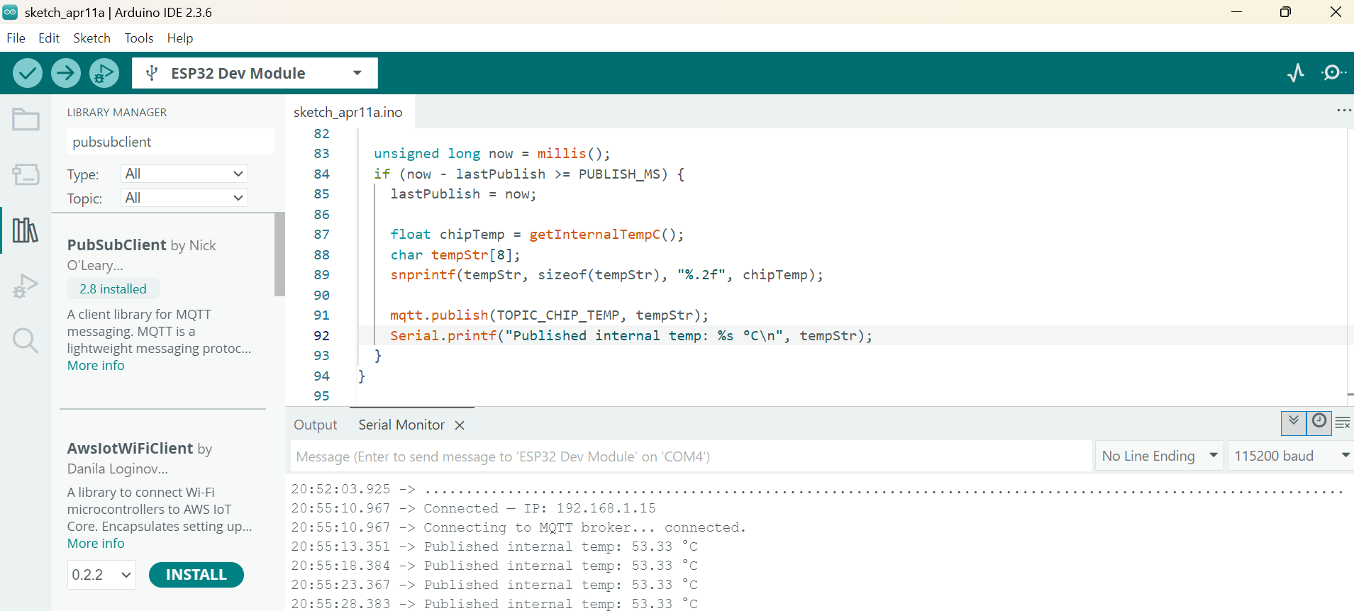Click line number 92 in gutter

(x=322, y=335)
